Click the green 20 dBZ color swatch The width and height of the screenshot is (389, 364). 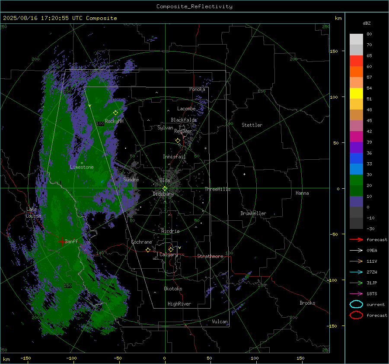click(356, 180)
